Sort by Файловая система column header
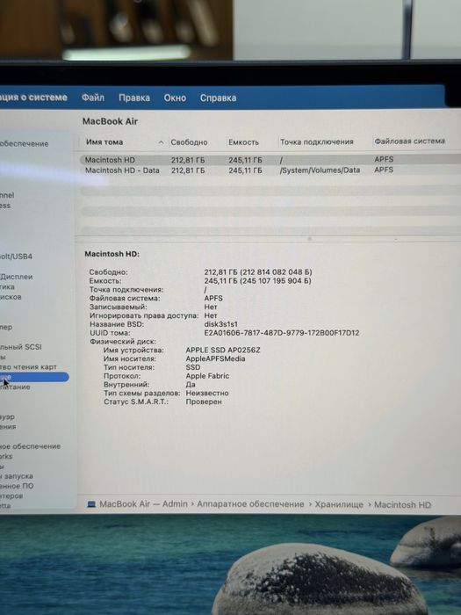The image size is (461, 615). pos(410,141)
